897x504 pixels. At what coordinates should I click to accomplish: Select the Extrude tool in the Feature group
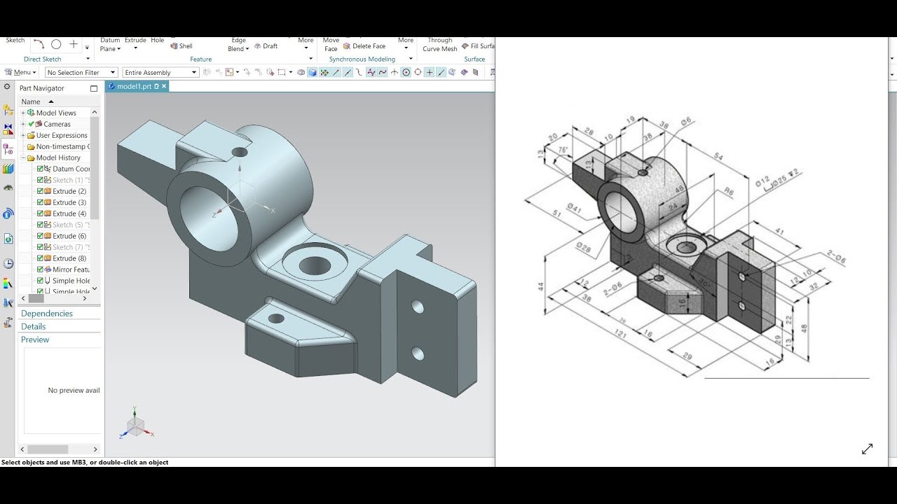coord(135,40)
